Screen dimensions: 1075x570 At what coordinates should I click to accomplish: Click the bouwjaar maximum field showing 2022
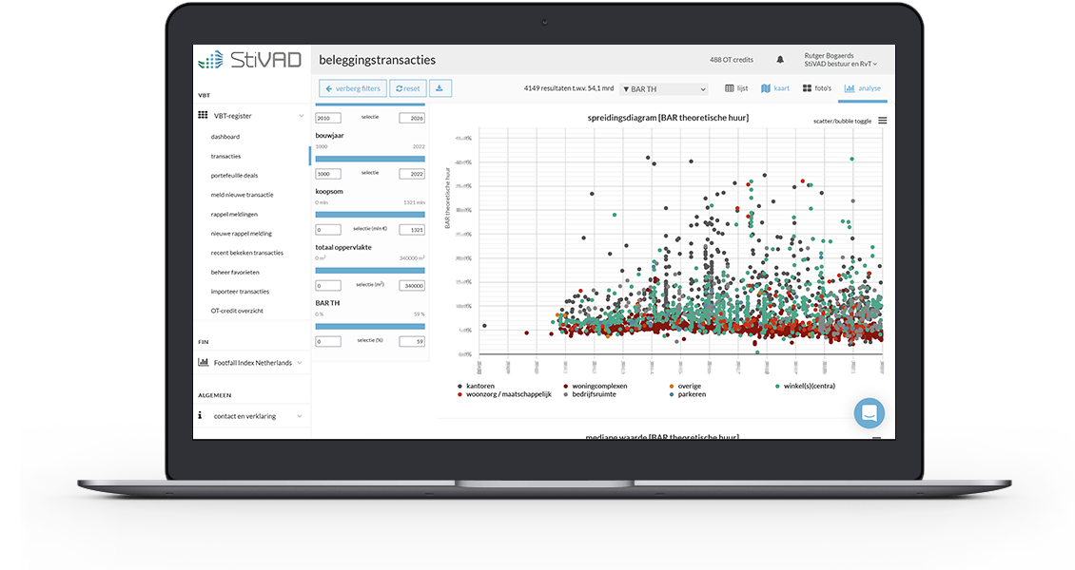(412, 174)
